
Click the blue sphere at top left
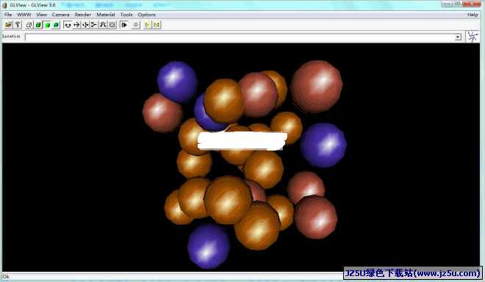177,82
